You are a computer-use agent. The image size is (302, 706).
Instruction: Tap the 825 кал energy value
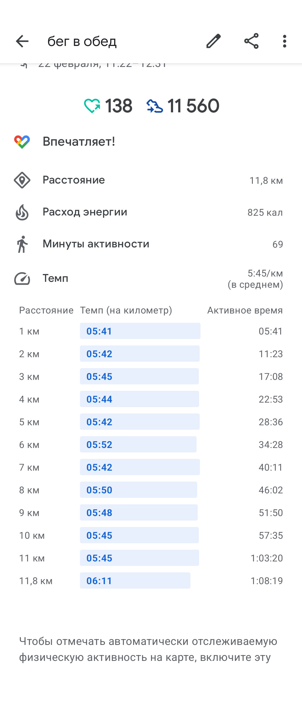pos(265,212)
